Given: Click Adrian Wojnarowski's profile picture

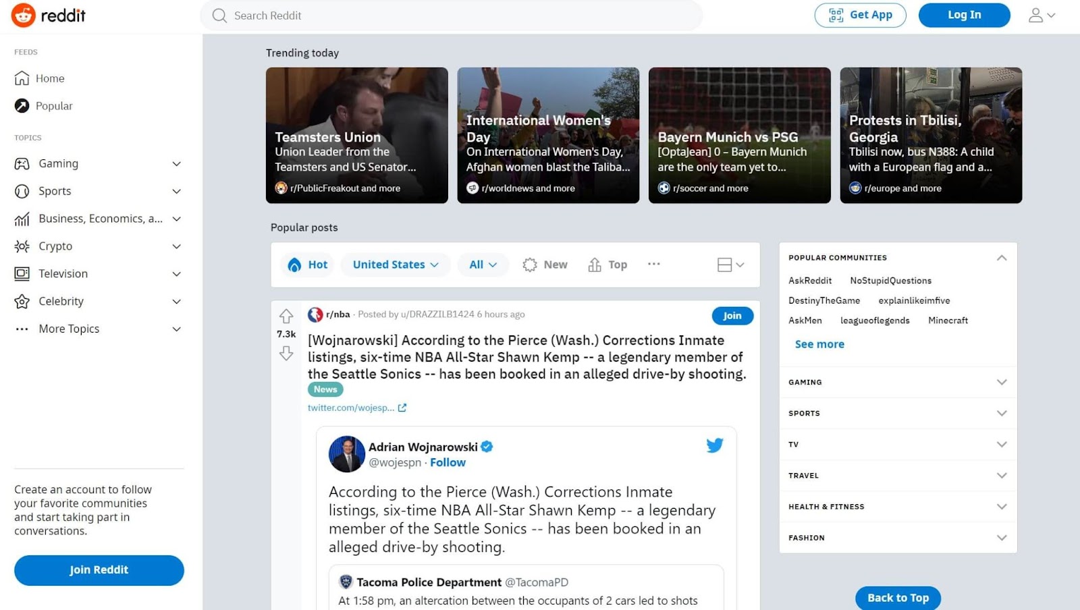Looking at the screenshot, I should click(x=347, y=454).
